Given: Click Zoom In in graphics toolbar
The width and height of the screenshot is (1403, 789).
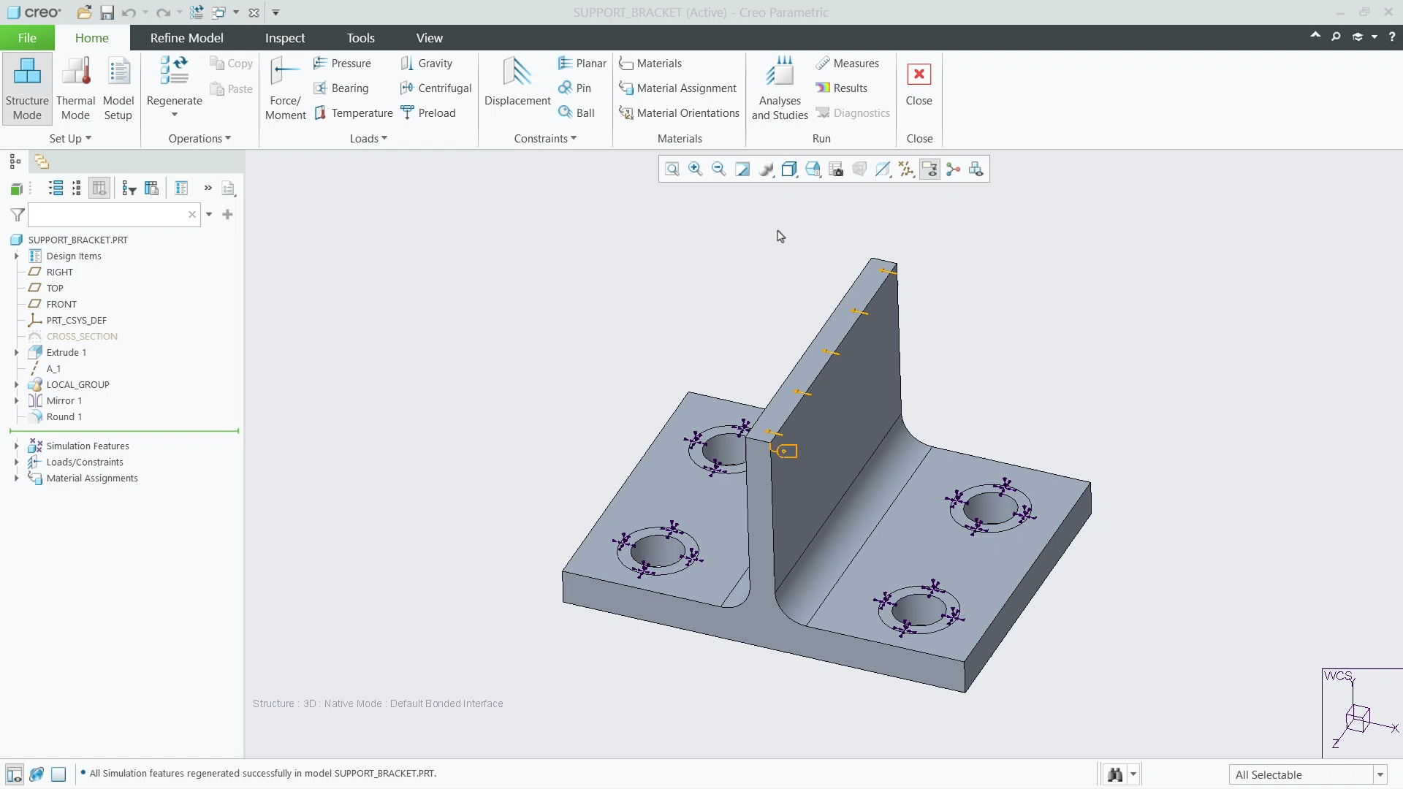Looking at the screenshot, I should tap(696, 169).
